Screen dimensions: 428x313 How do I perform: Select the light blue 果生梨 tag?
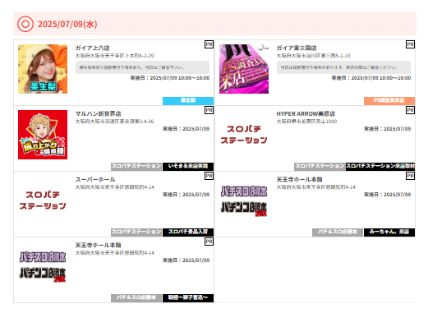(x=188, y=100)
